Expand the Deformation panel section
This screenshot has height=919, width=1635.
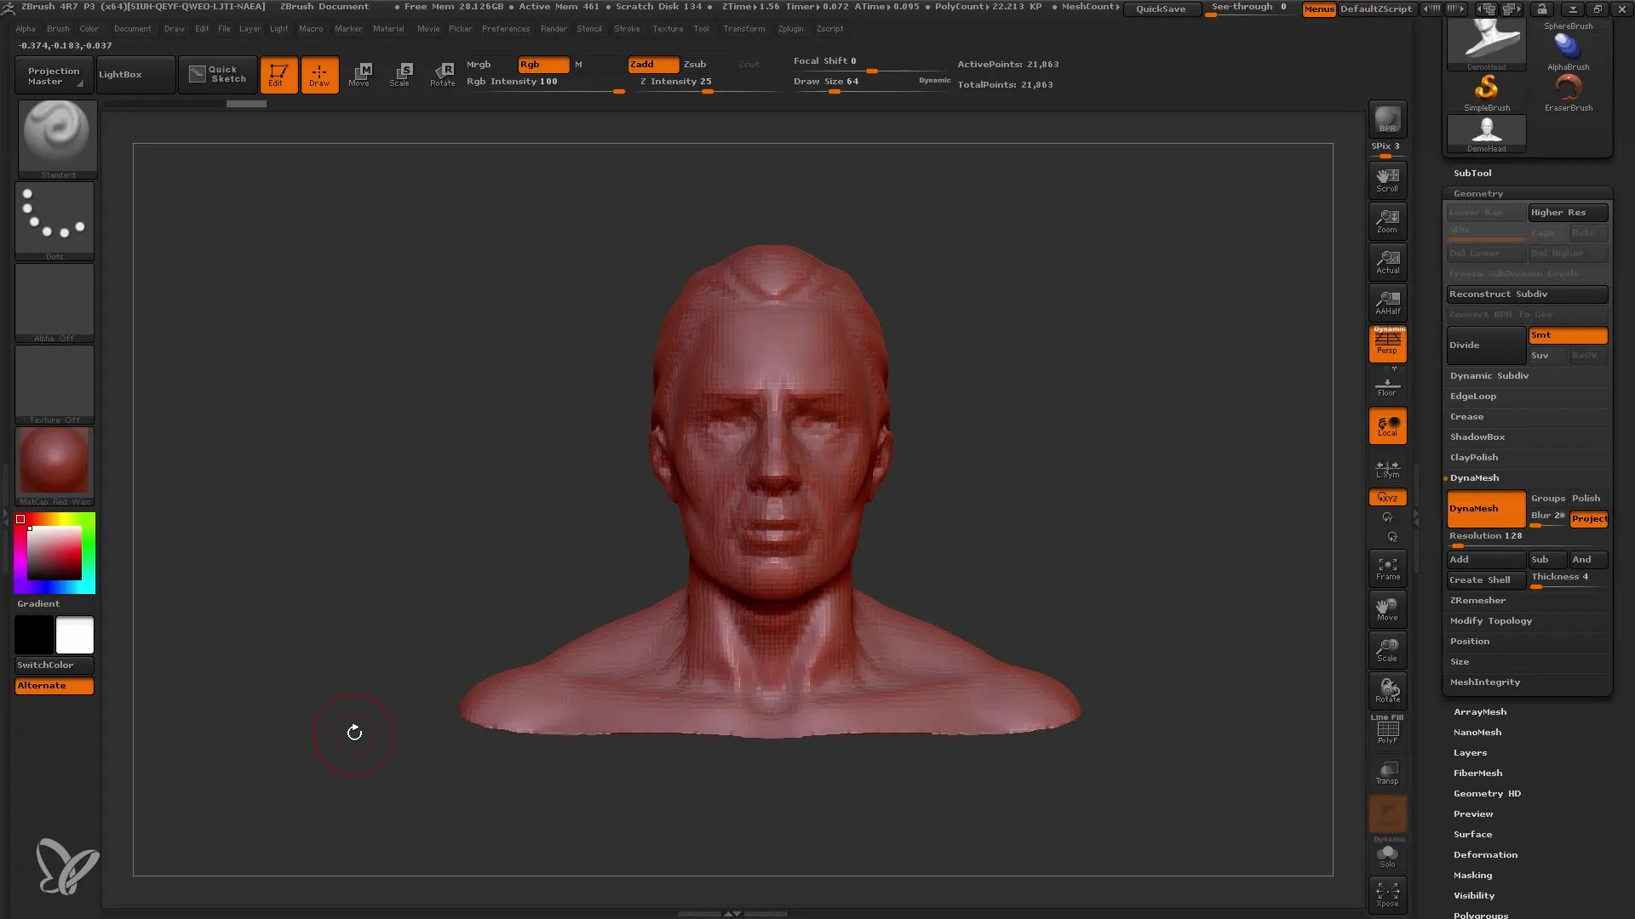coord(1484,854)
